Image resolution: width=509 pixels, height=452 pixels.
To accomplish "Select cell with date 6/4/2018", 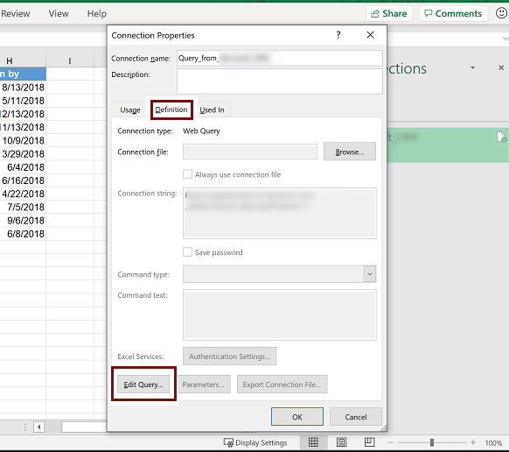I will click(x=23, y=167).
